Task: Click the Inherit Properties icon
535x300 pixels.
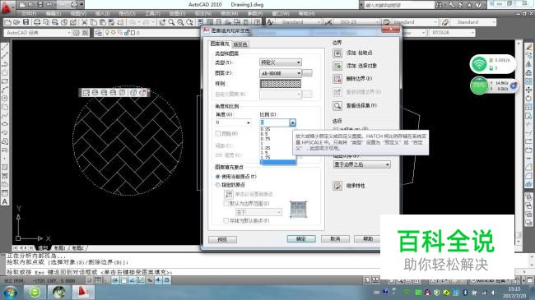Action: pyautogui.click(x=337, y=186)
